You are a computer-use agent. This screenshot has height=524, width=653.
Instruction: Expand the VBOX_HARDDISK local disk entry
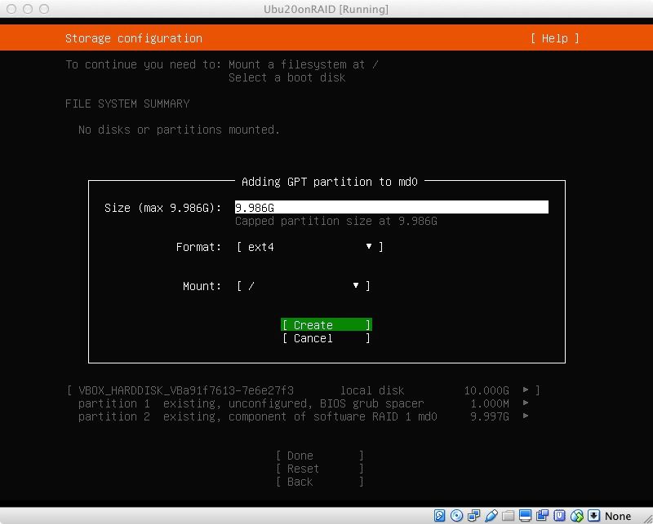tap(526, 390)
